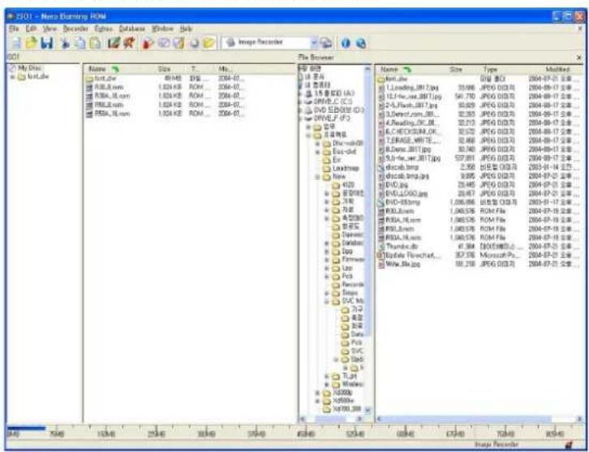
Task: Click the status bar recorder icon bottom right
Action: [x=569, y=445]
